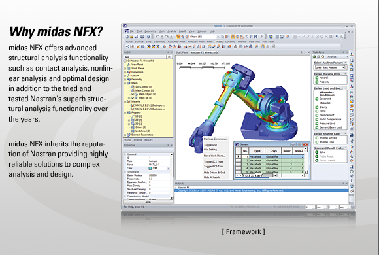Click the binoculars find icon in the toolbar

(255, 37)
